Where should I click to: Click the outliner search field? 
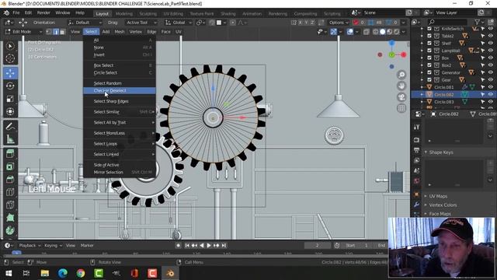click(447, 22)
